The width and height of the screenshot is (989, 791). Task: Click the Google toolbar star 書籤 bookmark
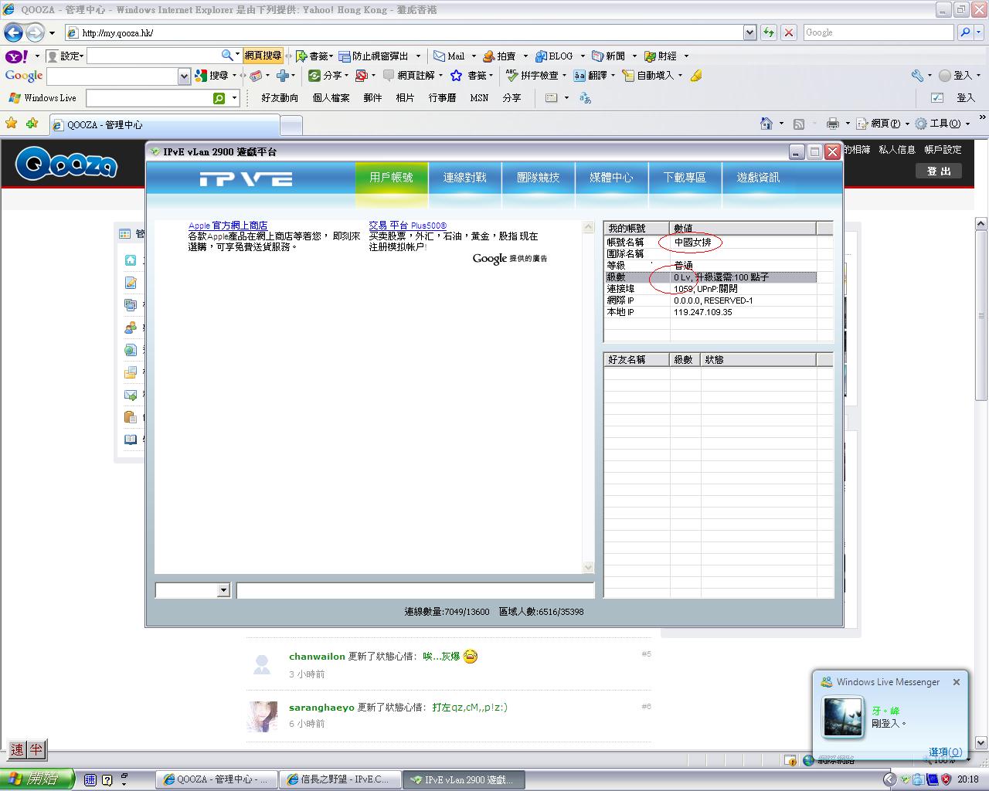point(457,76)
